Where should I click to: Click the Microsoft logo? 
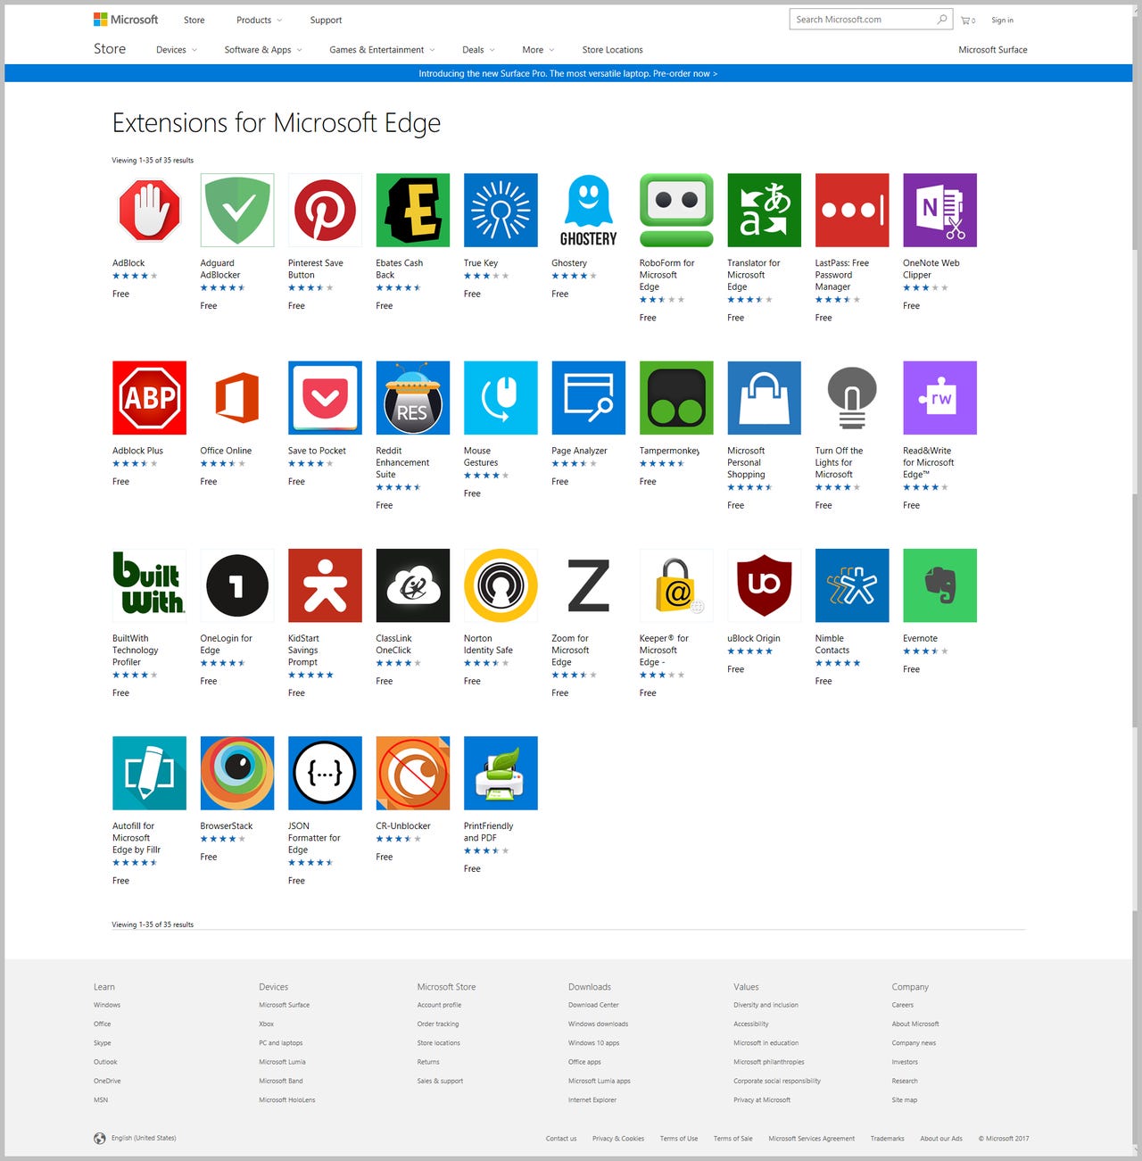[125, 19]
